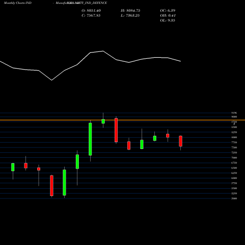Click the 5500 price axis label
This screenshot has height=245, width=245.
(234, 188)
